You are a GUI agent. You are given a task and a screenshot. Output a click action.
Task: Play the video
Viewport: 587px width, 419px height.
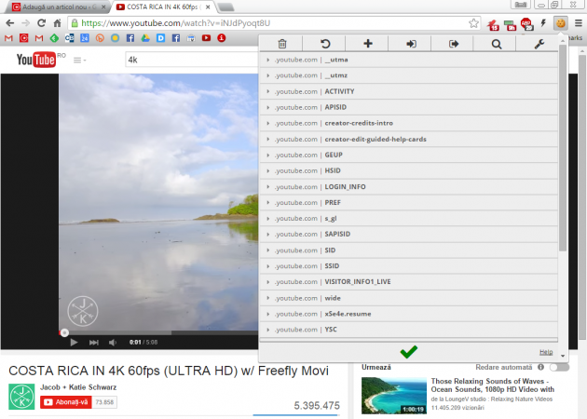[x=74, y=342]
